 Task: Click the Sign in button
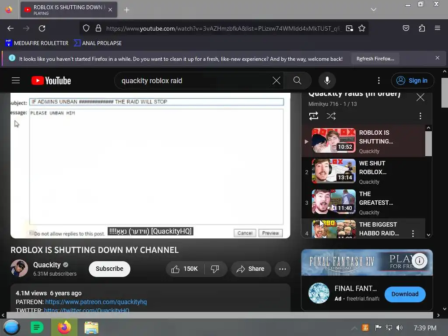412,80
